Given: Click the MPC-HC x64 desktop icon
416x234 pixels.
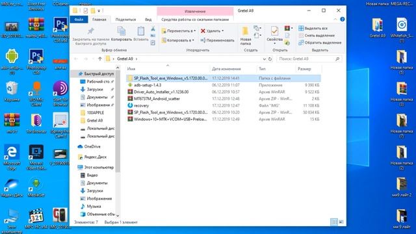Looking at the screenshot, I should tap(36, 218).
